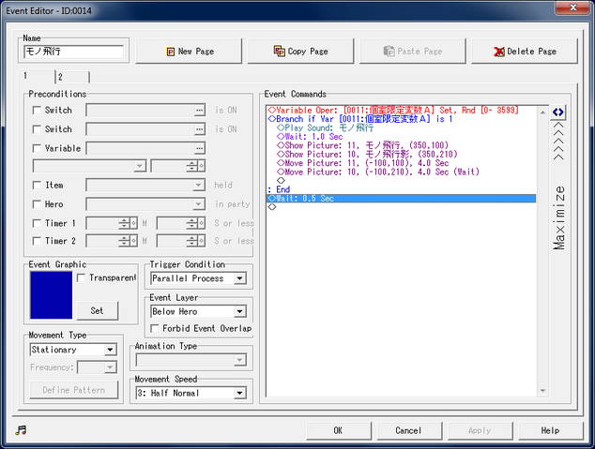The width and height of the screenshot is (595, 449).
Task: Open Help for the event editor
Action: pos(550,430)
